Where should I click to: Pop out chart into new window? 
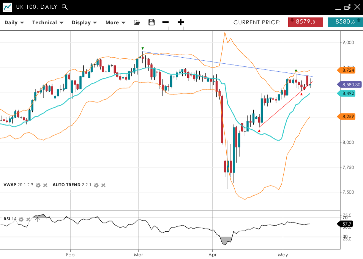[x=347, y=7]
